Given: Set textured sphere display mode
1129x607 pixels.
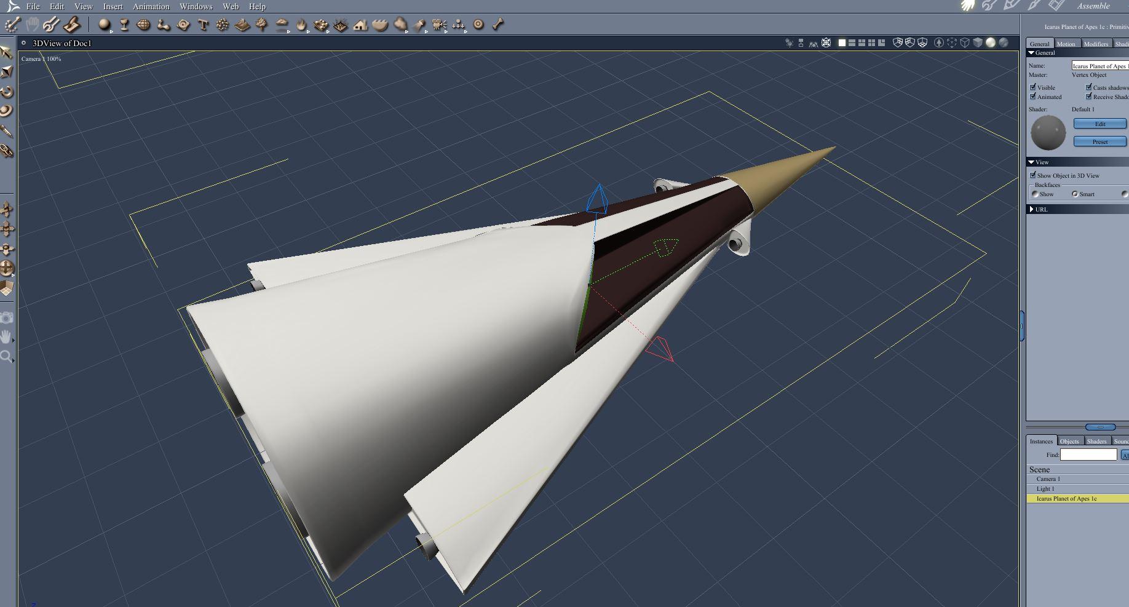Looking at the screenshot, I should [x=1004, y=42].
